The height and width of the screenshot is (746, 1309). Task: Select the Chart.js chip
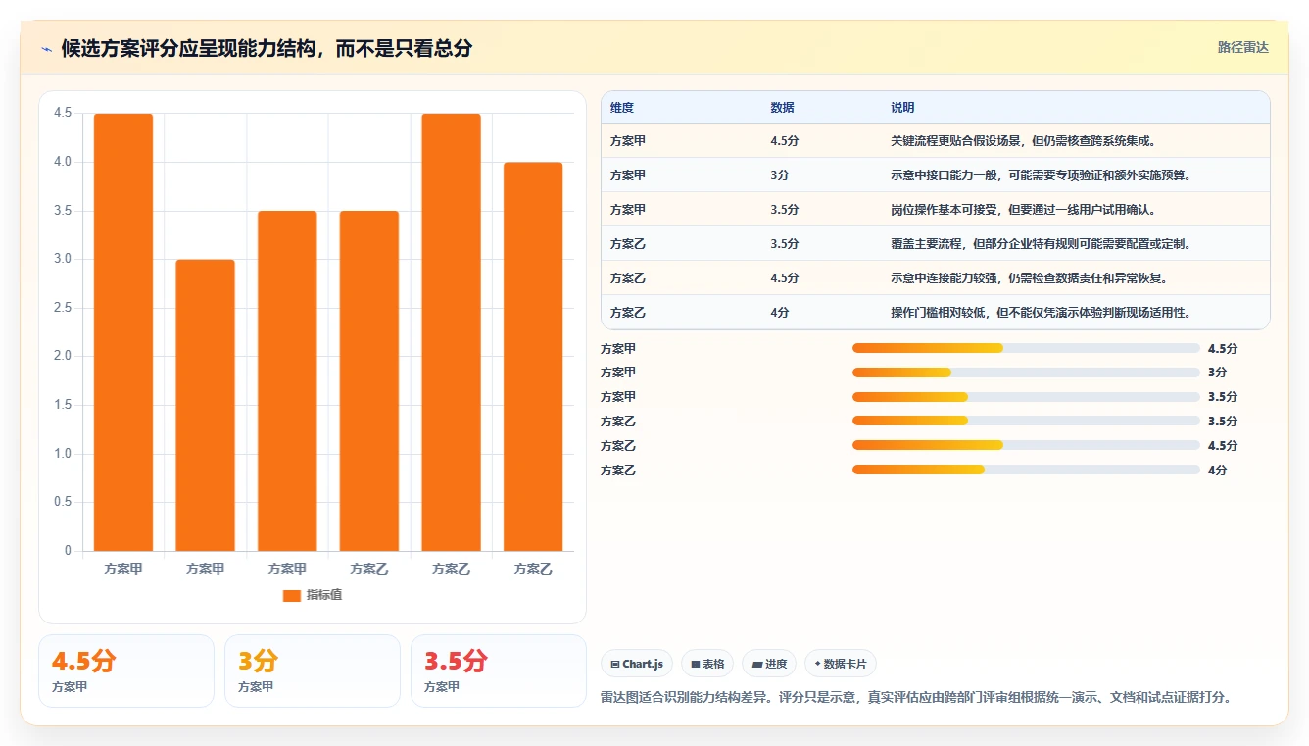(x=637, y=664)
